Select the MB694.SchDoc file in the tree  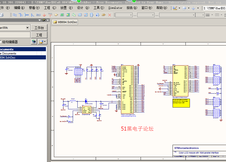click(x=23, y=57)
